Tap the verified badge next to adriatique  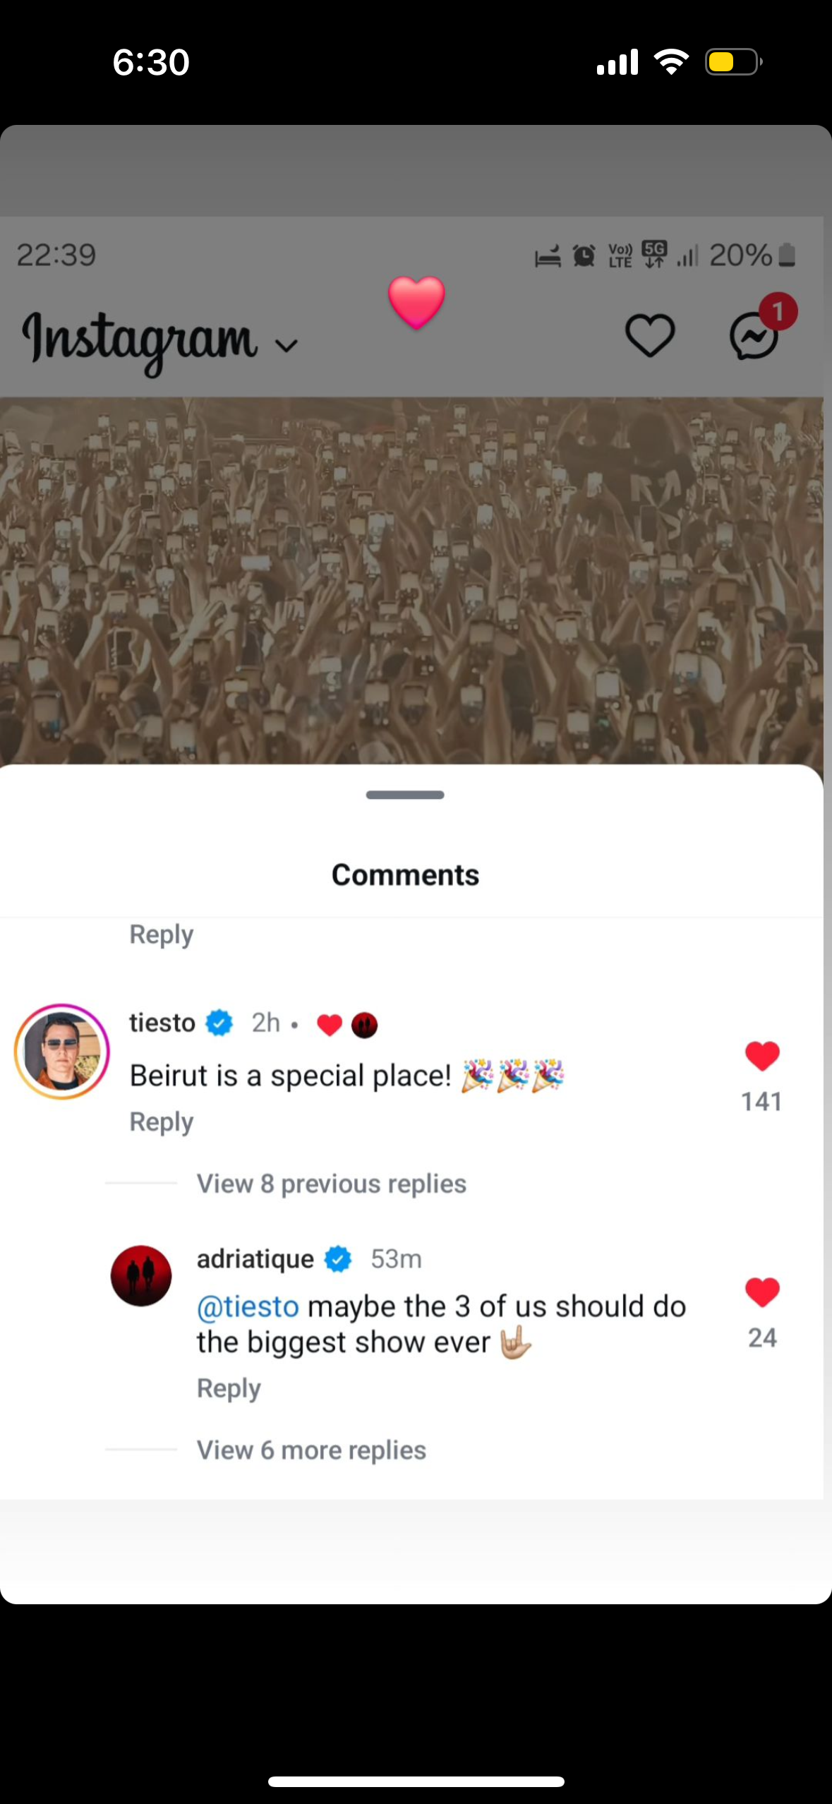pos(337,1258)
